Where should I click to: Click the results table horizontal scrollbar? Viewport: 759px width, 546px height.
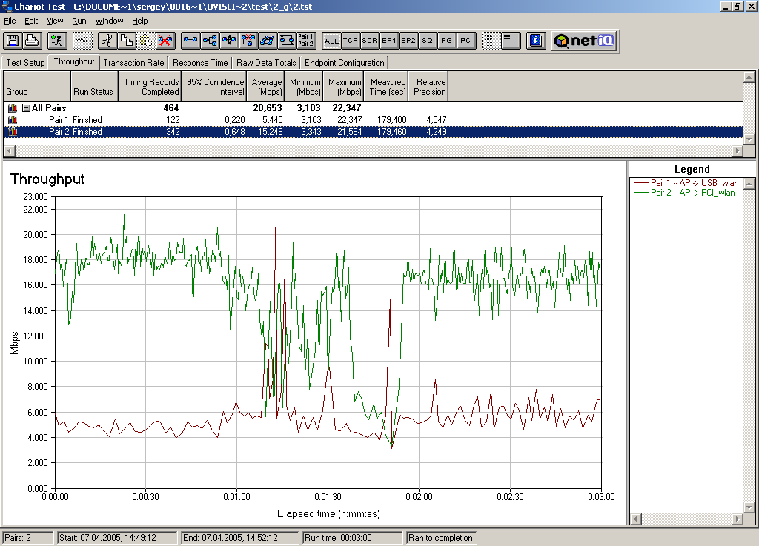[371, 151]
